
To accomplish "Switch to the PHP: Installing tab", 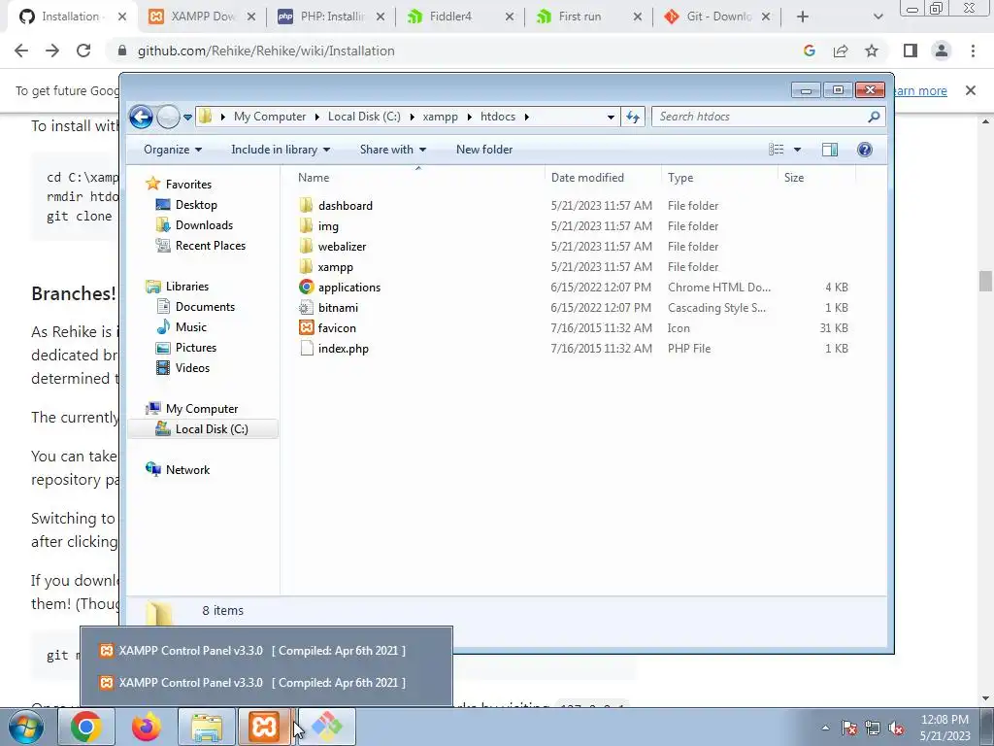I will [332, 17].
